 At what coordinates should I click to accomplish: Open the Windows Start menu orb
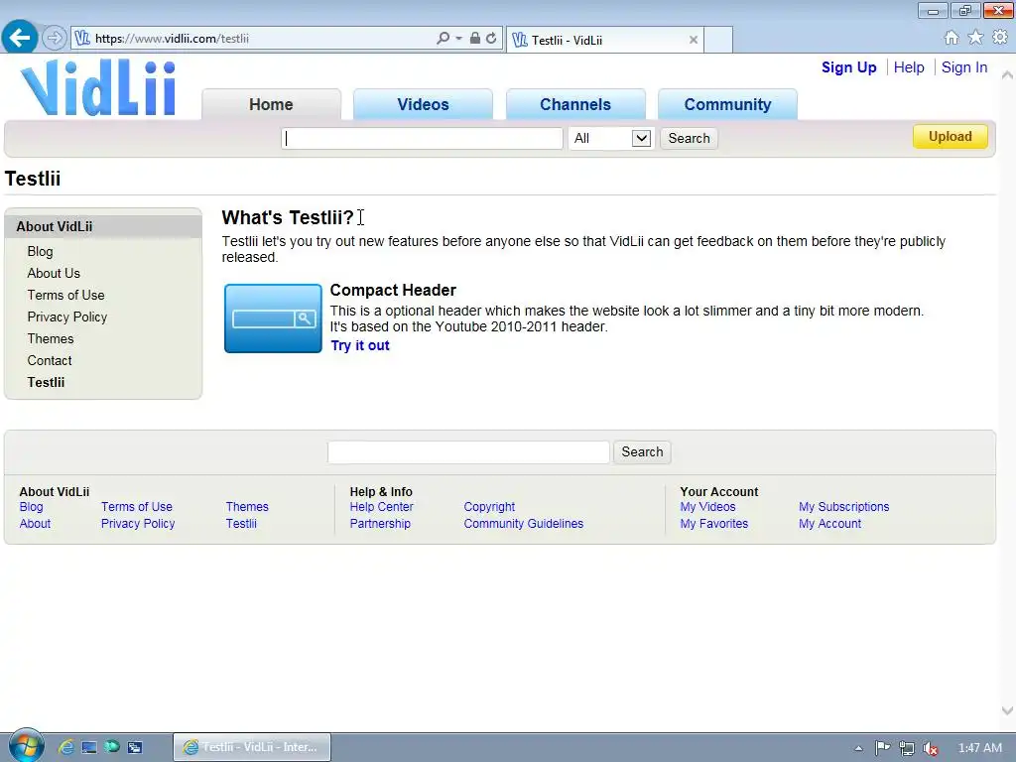pyautogui.click(x=26, y=746)
